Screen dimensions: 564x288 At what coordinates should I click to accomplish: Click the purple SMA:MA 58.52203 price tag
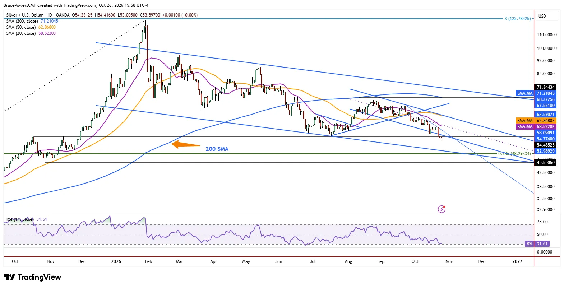[536, 127]
